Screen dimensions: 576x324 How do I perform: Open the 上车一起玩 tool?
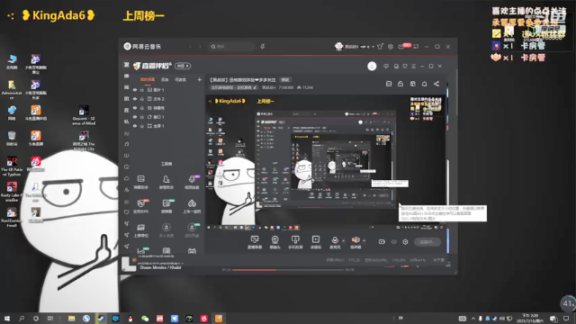pyautogui.click(x=192, y=206)
